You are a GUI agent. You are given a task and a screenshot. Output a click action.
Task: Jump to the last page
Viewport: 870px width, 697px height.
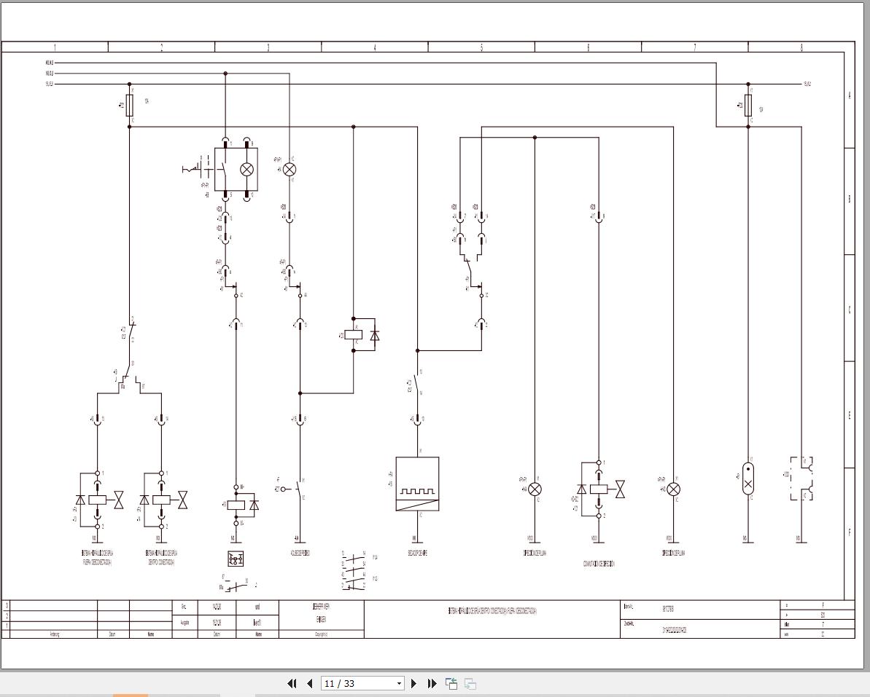[432, 684]
